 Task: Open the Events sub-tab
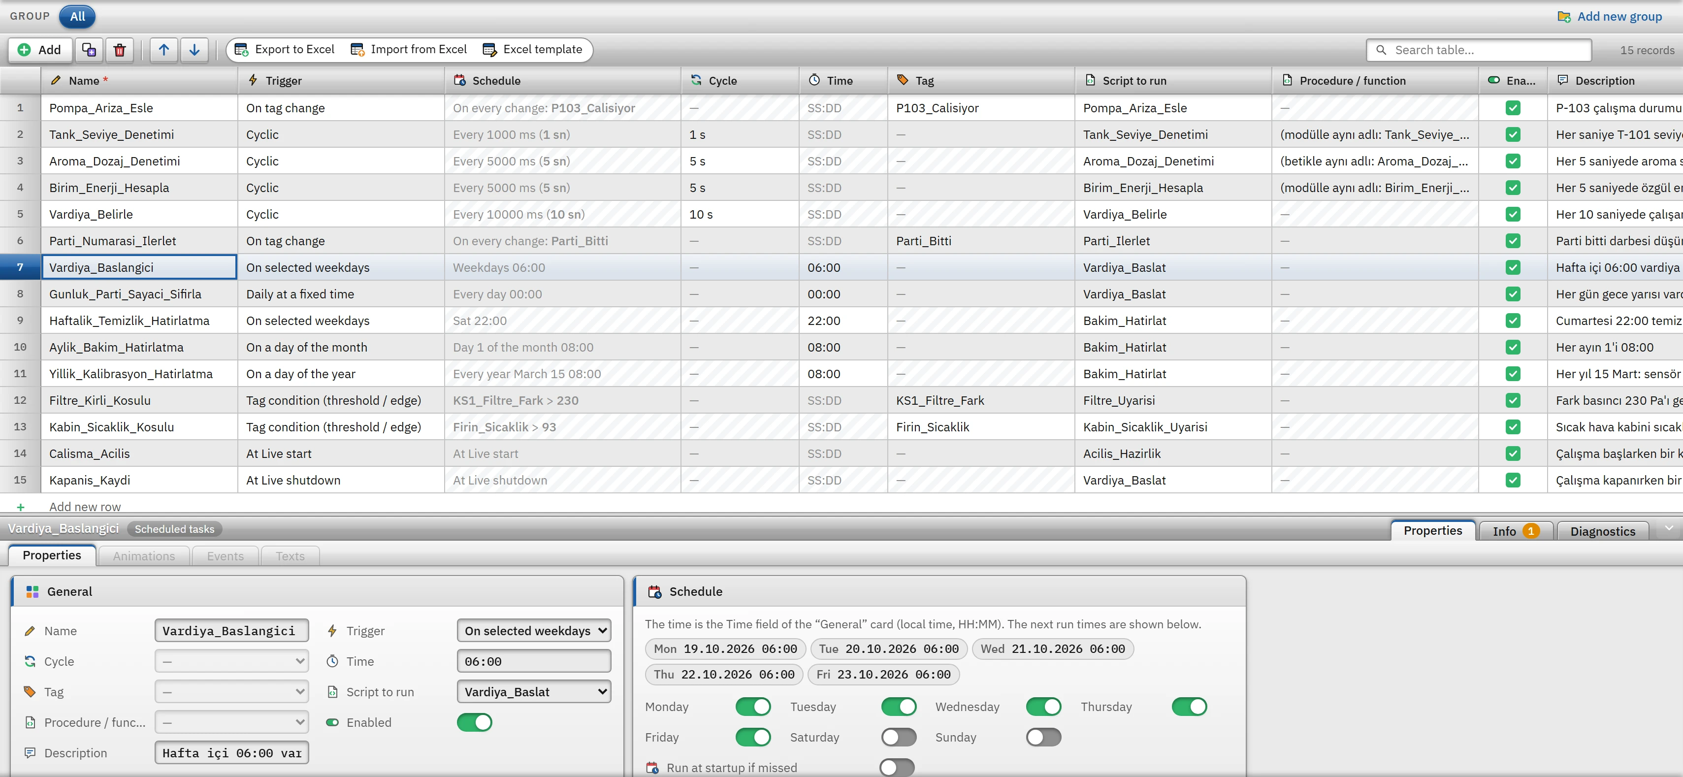tap(226, 556)
